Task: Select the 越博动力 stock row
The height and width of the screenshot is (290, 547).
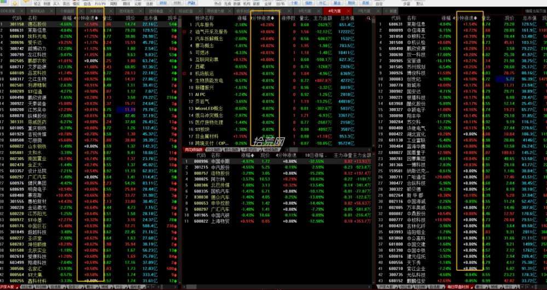Action: pyautogui.click(x=89, y=49)
